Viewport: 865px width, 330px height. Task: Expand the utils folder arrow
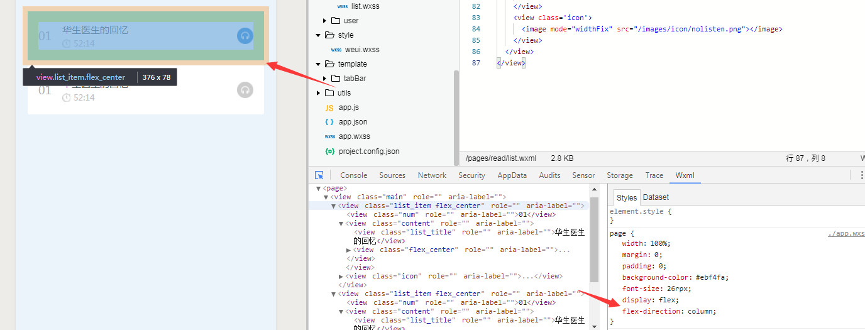click(x=319, y=93)
